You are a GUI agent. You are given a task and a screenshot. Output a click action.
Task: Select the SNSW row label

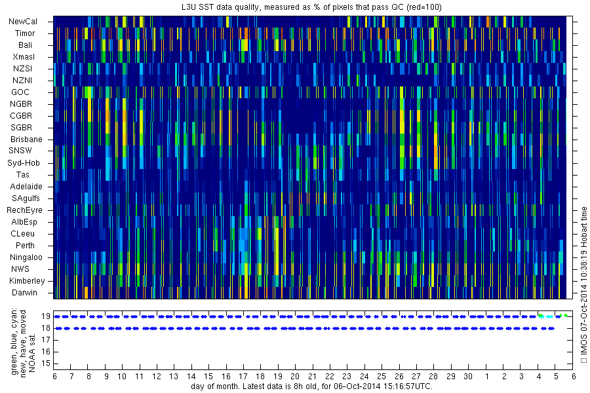[x=20, y=151]
